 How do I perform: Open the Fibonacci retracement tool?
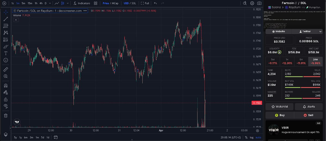[6, 26]
